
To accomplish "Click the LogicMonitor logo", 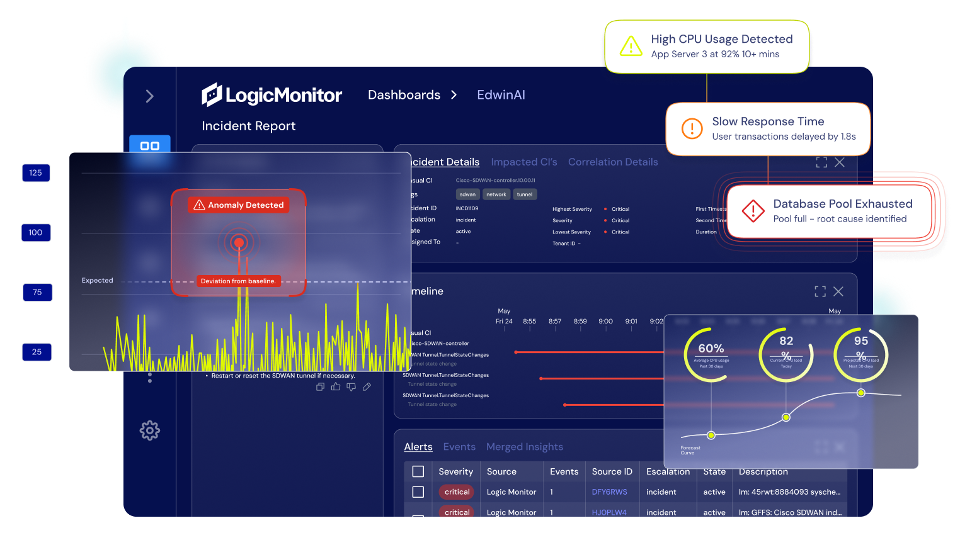I will [271, 95].
